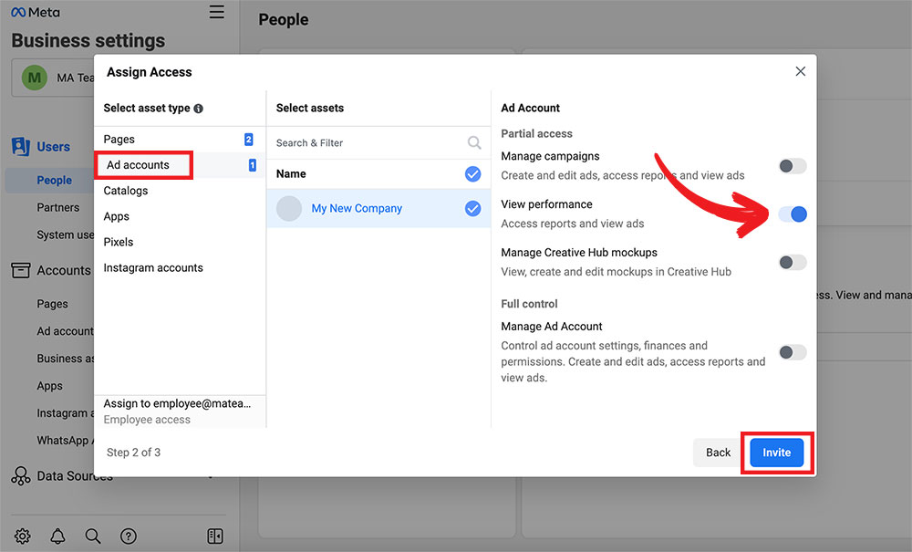The image size is (912, 552).
Task: Open the help question mark icon
Action: pyautogui.click(x=129, y=536)
